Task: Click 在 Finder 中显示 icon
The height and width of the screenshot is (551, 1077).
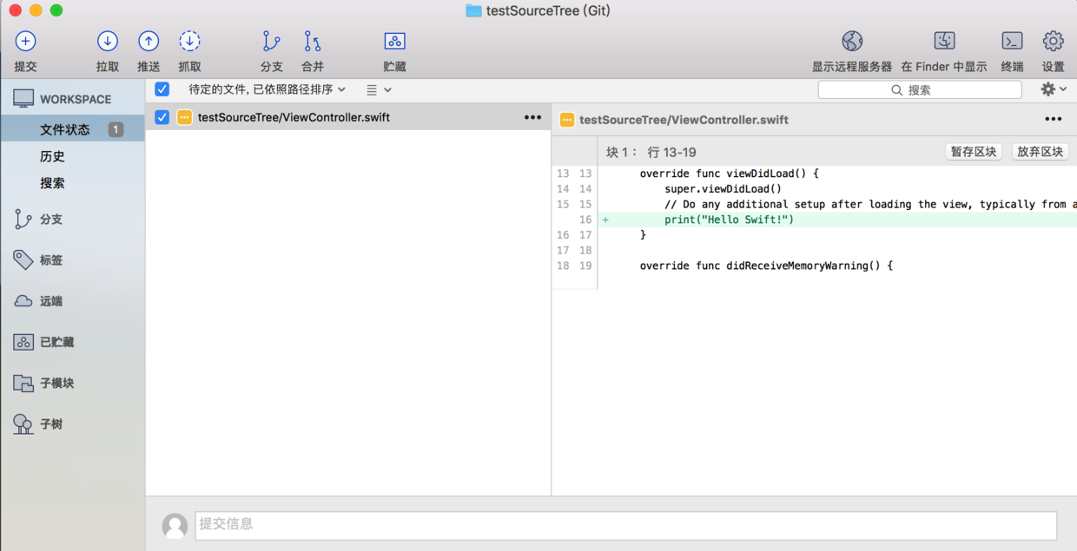Action: click(x=944, y=41)
